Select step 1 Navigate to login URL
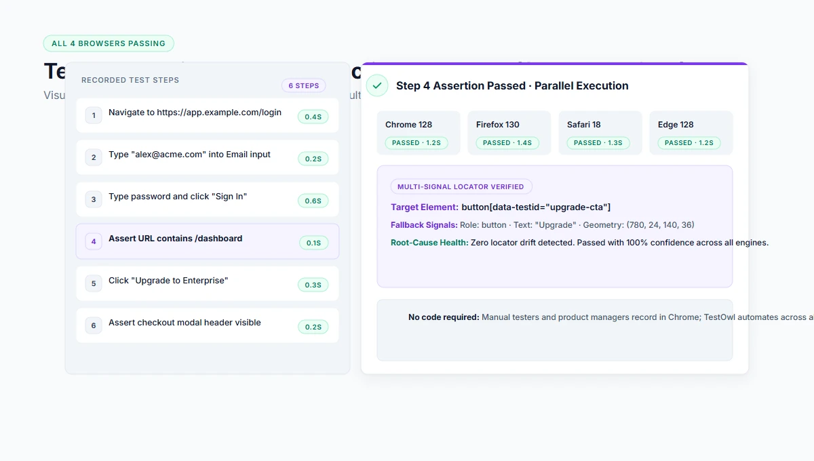 point(208,115)
